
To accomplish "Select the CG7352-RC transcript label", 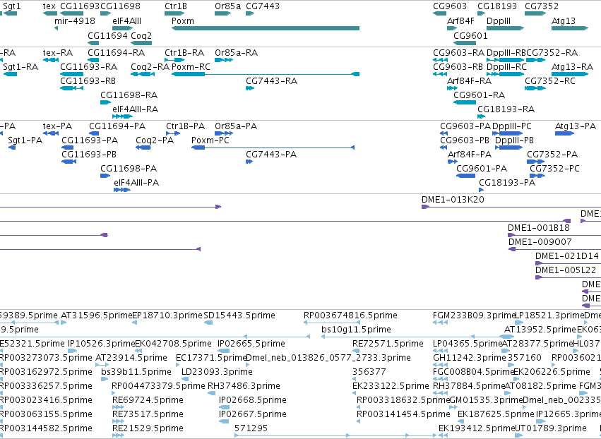I will click(550, 81).
